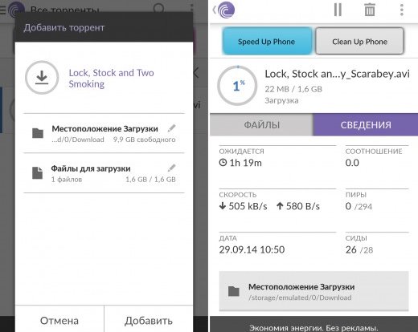
Task: Tap the file icon next to Файлы для загрузки
Action: coord(38,173)
